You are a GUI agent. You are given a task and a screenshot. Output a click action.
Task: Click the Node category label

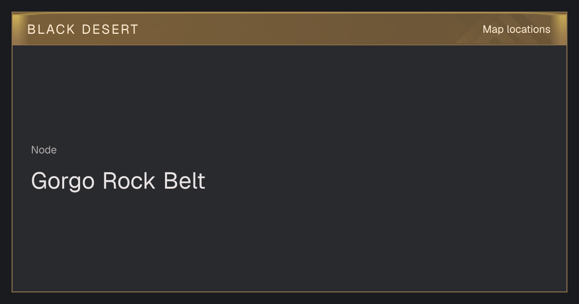44,150
